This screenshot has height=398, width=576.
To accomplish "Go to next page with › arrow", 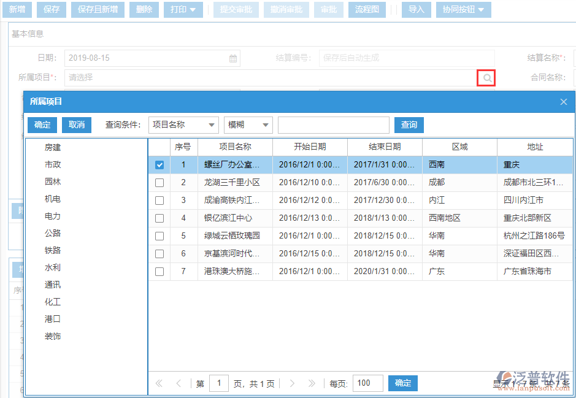I will pyautogui.click(x=292, y=383).
